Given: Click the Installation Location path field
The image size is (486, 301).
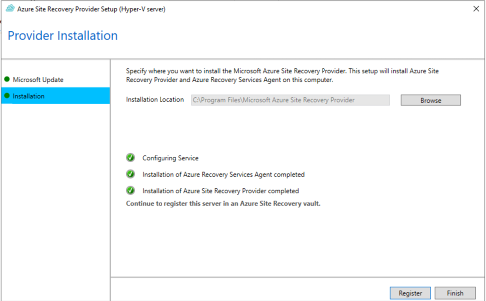Looking at the screenshot, I should pos(291,100).
